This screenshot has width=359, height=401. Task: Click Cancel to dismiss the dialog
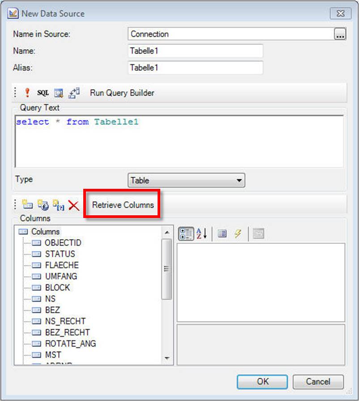coord(318,382)
